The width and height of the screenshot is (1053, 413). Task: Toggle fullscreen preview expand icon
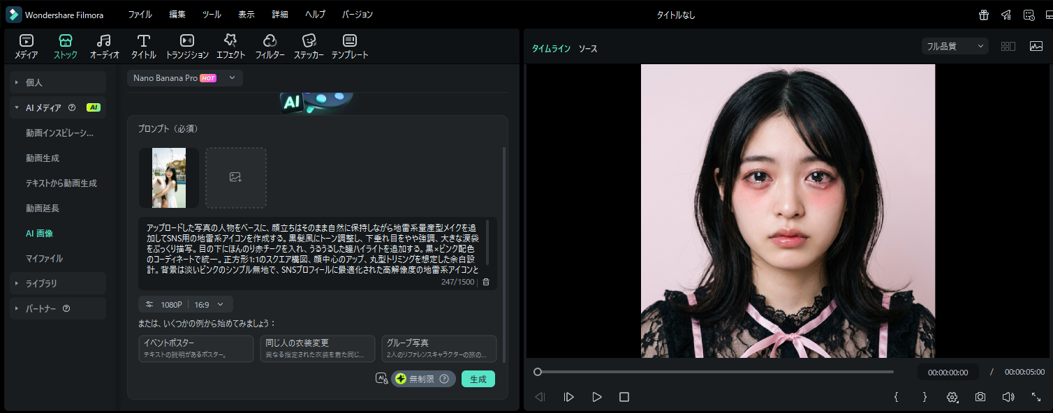pyautogui.click(x=1036, y=397)
